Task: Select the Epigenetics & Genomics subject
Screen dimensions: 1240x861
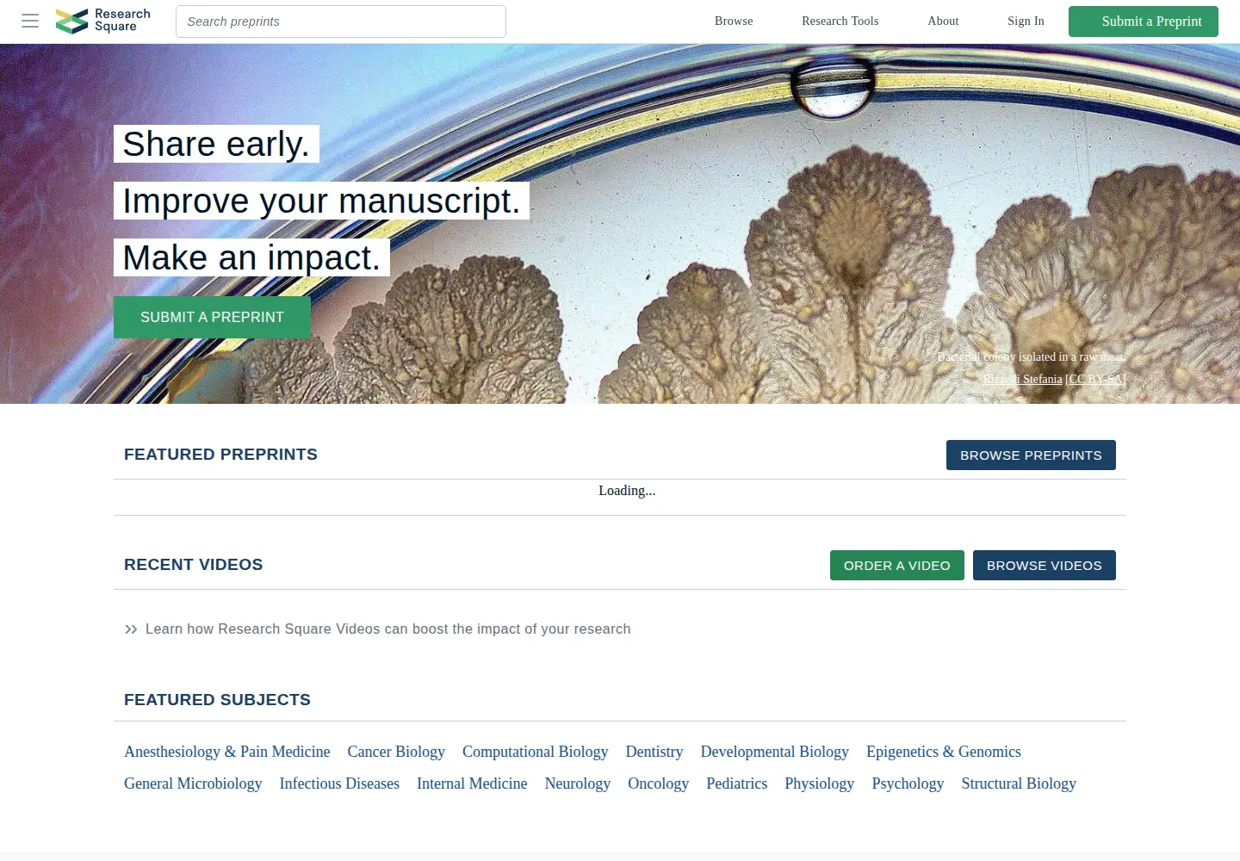Action: point(944,752)
